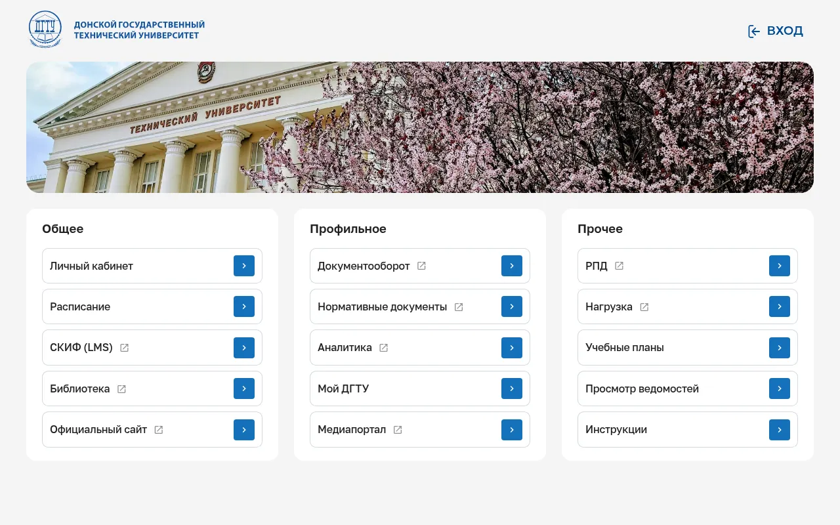Click the external-link icon beside Официальный сайт

(159, 430)
